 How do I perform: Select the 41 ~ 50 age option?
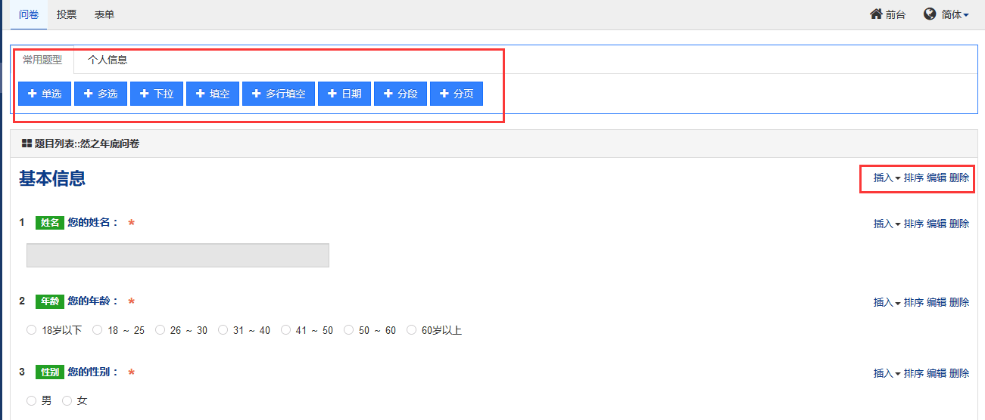pos(285,330)
